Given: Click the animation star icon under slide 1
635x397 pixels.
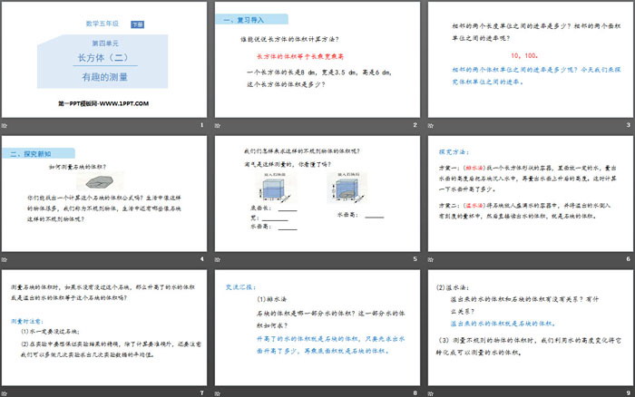Looking at the screenshot, I should coord(5,125).
